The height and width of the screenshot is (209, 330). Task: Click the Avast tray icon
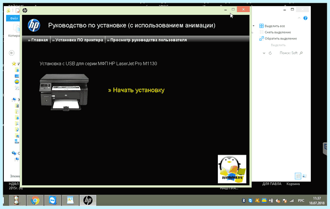coord(257,201)
